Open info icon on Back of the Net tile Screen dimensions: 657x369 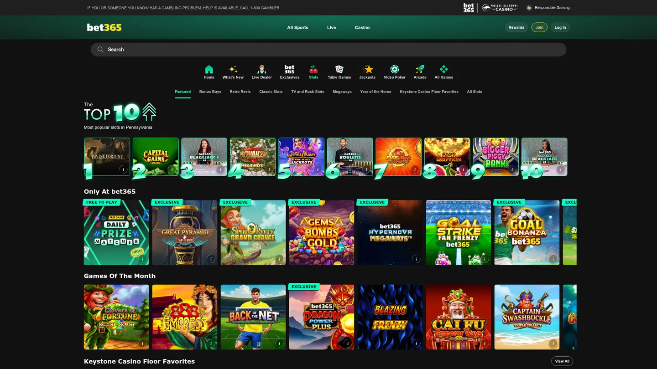(279, 343)
